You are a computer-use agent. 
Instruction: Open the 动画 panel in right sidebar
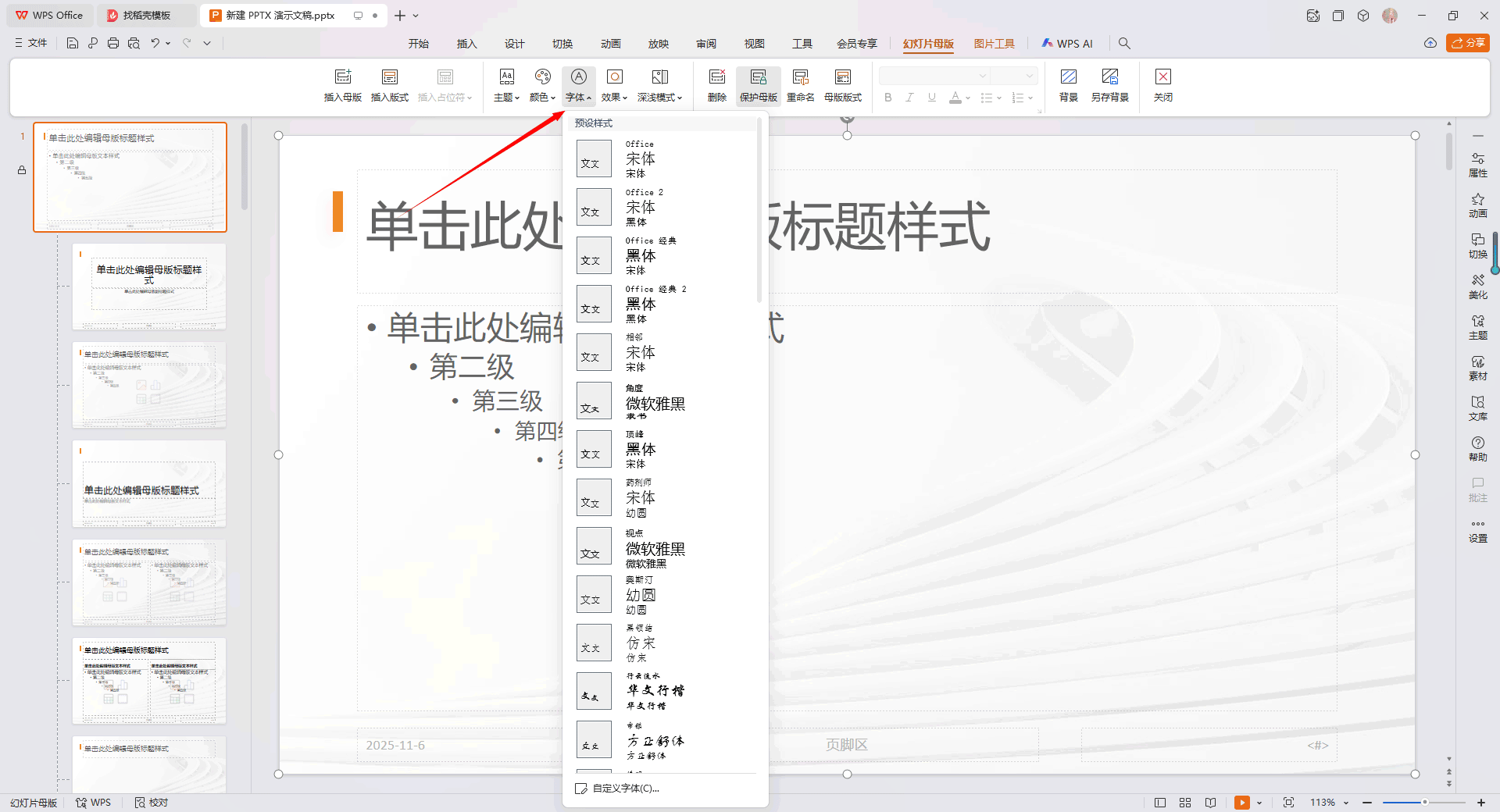(x=1478, y=205)
